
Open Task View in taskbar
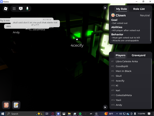(x=47, y=114)
